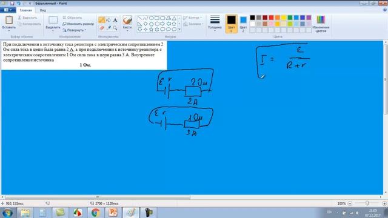The height and width of the screenshot is (218, 388).
Task: Select the Right arrow shape
Action: pyautogui.click(x=162, y=24)
